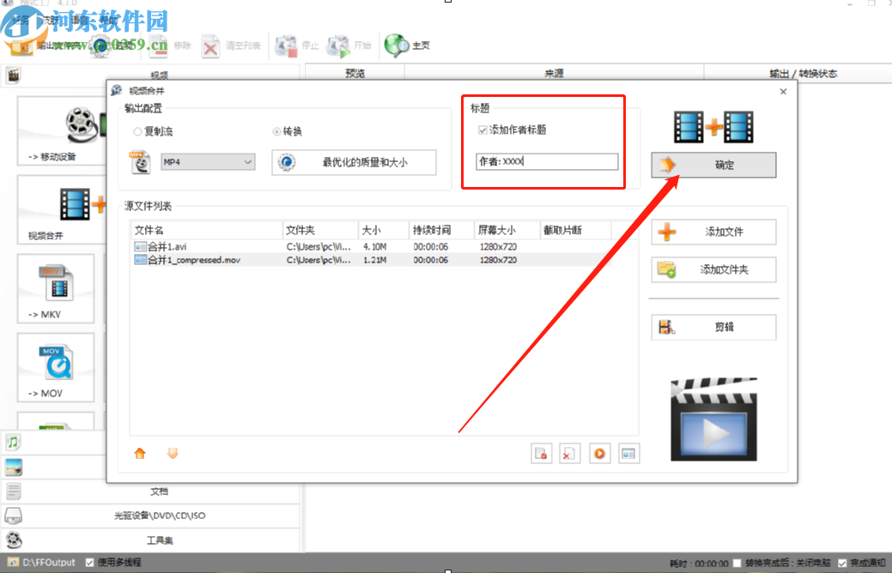
Task: Click the 剪辑 clip button
Action: pos(713,327)
